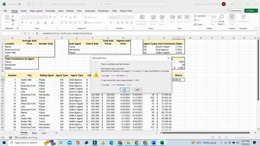Click the Percent Style icon
Image resolution: width=260 pixels, height=146 pixels.
click(x=117, y=23)
